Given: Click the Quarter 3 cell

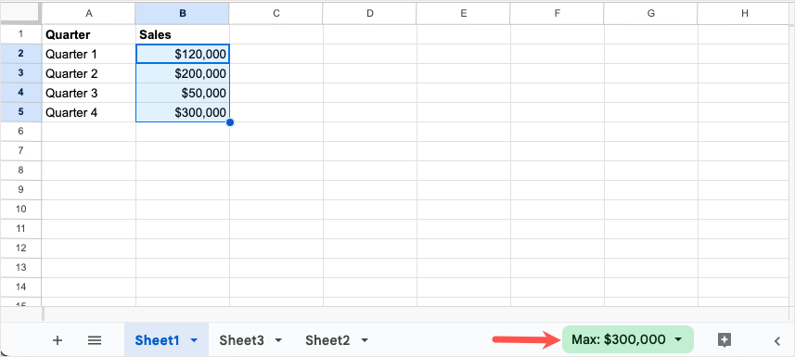Looking at the screenshot, I should 89,93.
